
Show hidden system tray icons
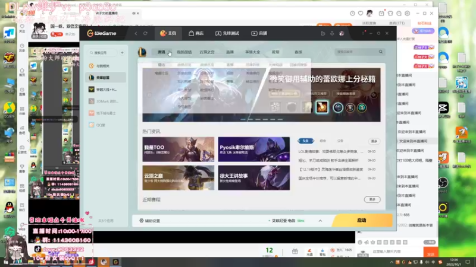point(392,262)
